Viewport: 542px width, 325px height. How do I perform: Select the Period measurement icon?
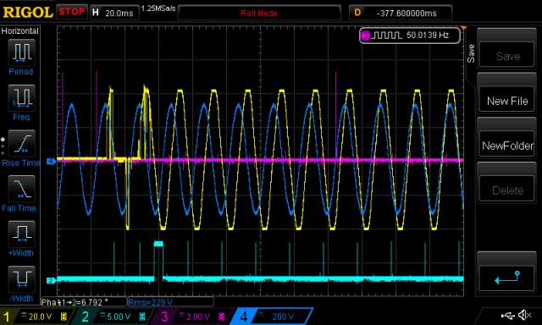tap(21, 52)
